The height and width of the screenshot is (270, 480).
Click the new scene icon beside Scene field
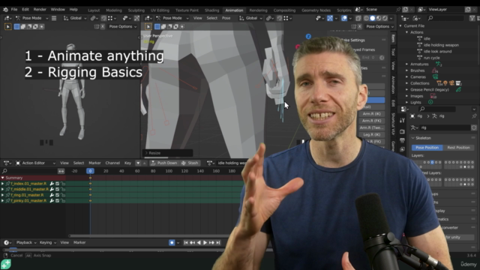(x=405, y=10)
